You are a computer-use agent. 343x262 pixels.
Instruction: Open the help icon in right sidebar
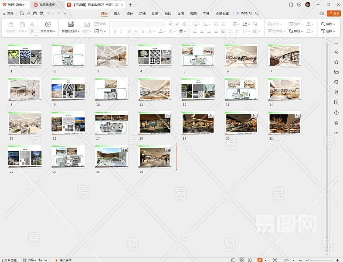tap(336, 113)
